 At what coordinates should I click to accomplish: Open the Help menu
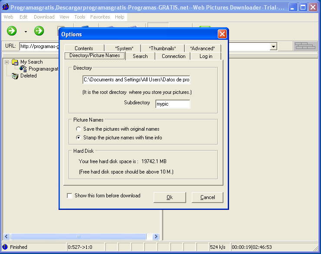[x=120, y=17]
